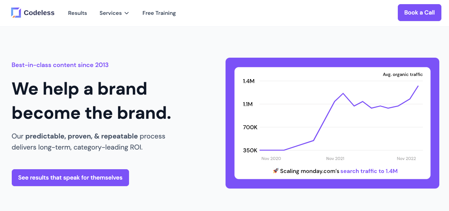The width and height of the screenshot is (449, 211).
Task: Click the 700K axis label
Action: pos(250,127)
